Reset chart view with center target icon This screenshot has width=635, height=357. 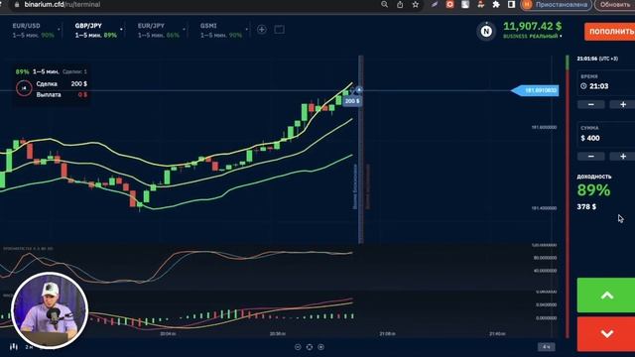(x=310, y=347)
